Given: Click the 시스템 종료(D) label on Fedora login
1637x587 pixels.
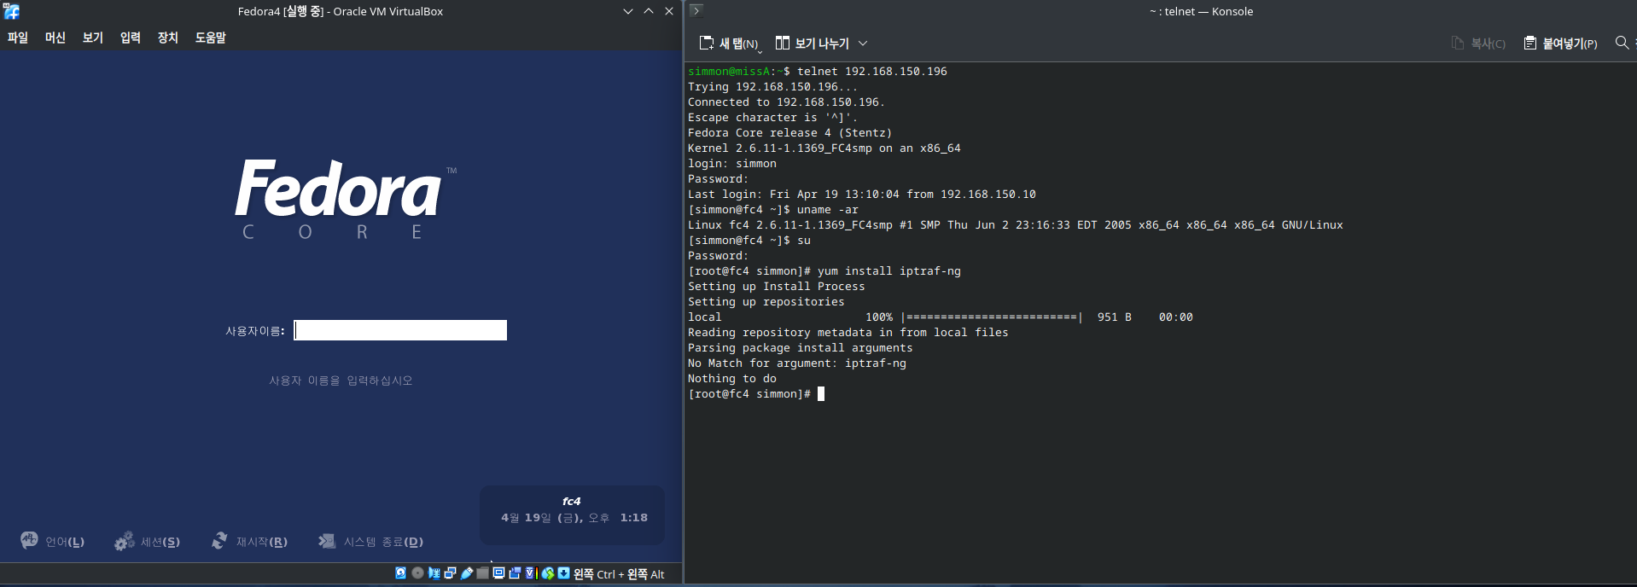Looking at the screenshot, I should click(383, 542).
